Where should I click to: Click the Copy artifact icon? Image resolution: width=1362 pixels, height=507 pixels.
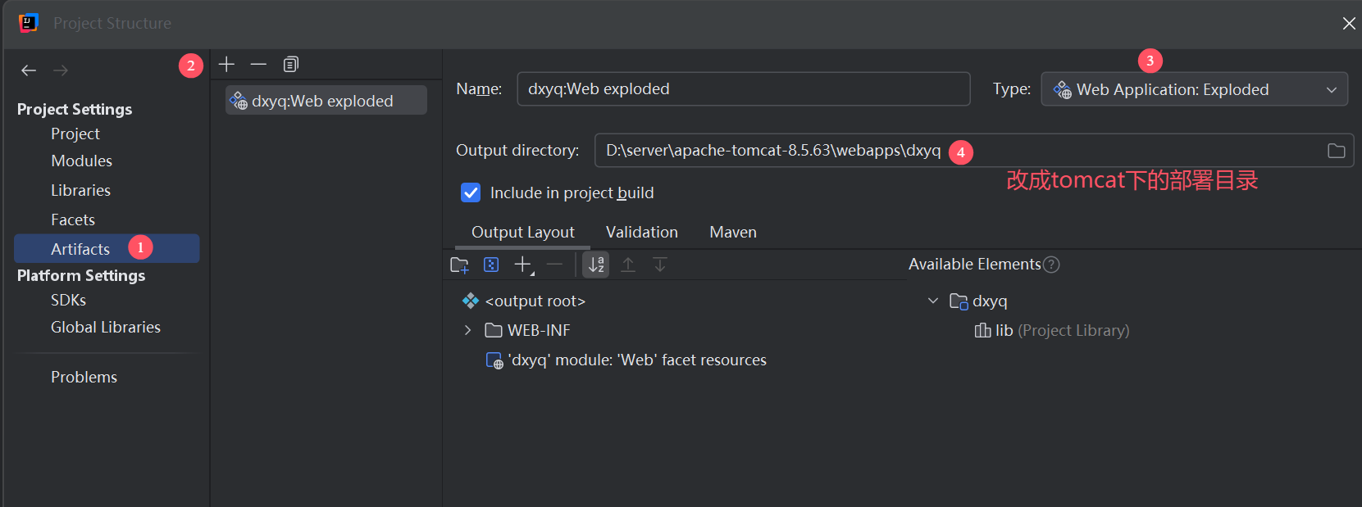pos(290,64)
